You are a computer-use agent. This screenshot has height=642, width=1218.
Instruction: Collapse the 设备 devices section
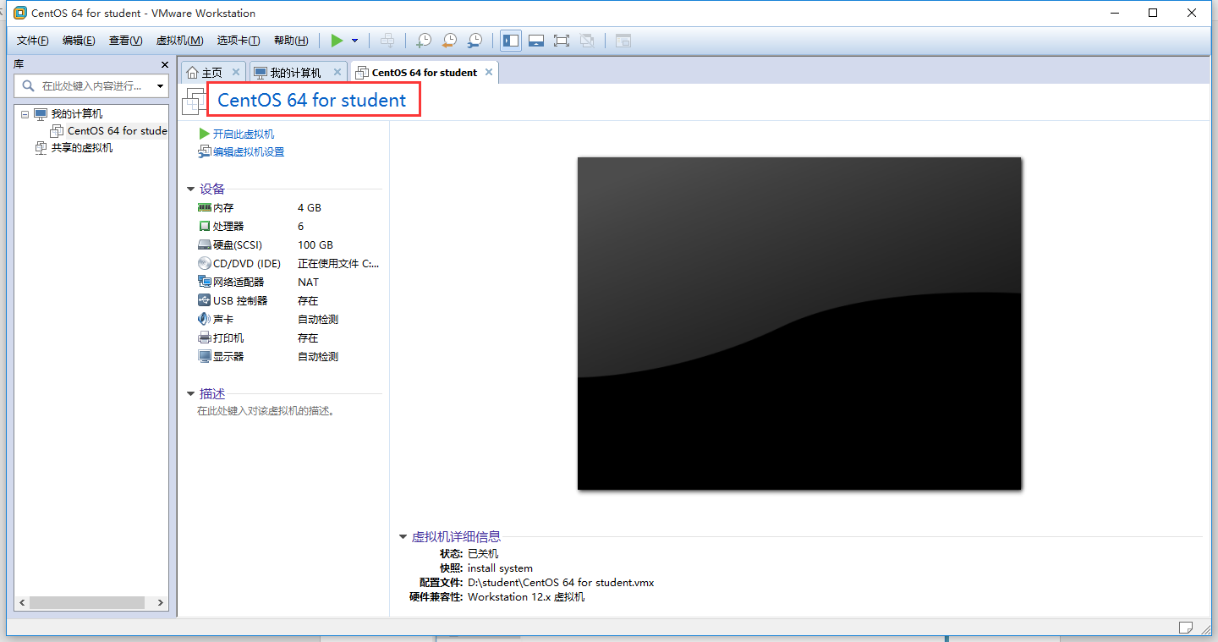(x=190, y=189)
